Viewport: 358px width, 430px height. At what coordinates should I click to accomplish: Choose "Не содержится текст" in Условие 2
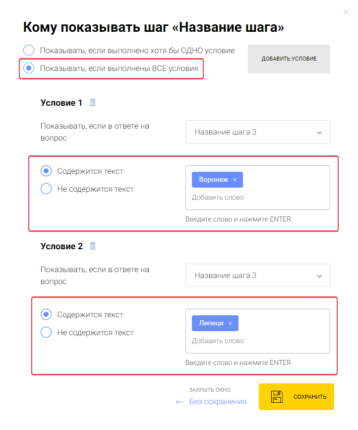pyautogui.click(x=46, y=333)
